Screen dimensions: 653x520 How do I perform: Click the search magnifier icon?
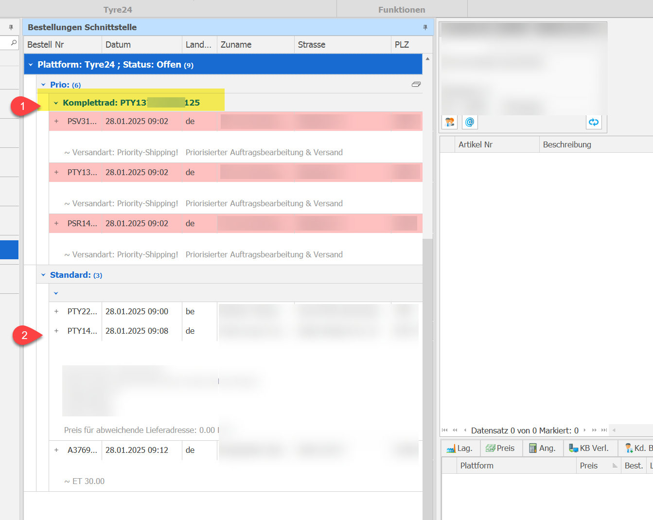[x=14, y=43]
